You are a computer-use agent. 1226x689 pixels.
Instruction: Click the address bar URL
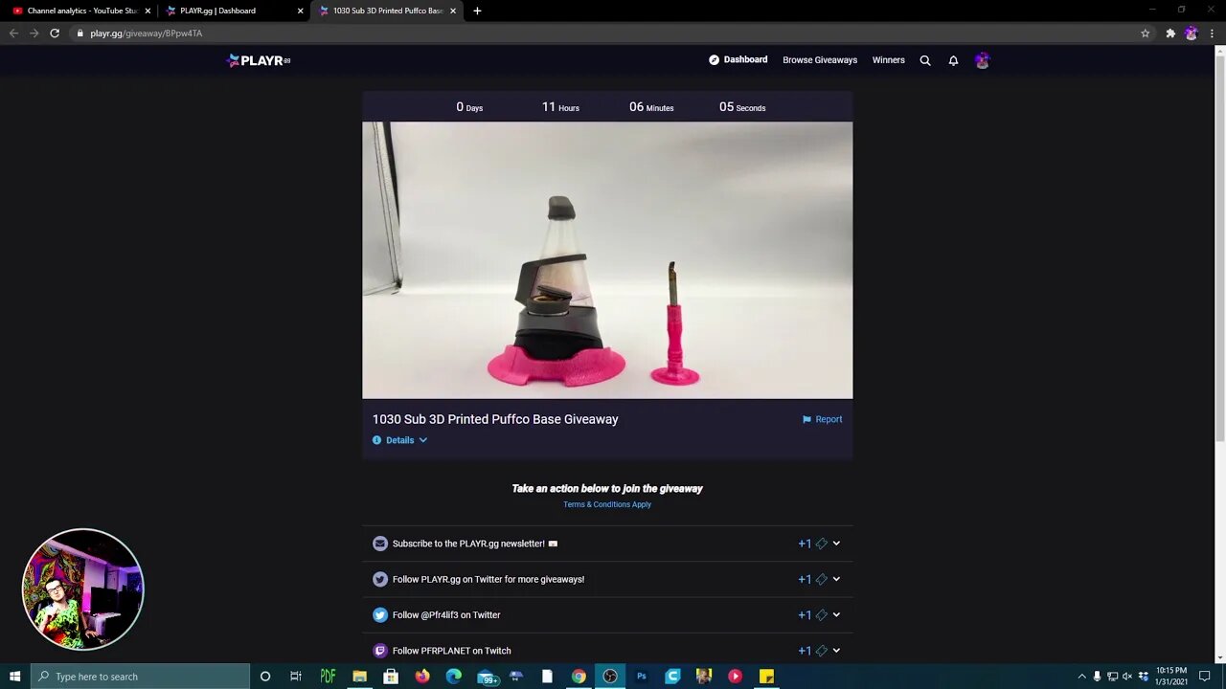pyautogui.click(x=147, y=33)
